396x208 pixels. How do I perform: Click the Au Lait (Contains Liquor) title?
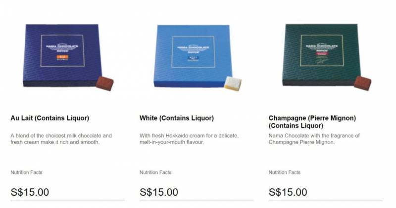pos(50,118)
